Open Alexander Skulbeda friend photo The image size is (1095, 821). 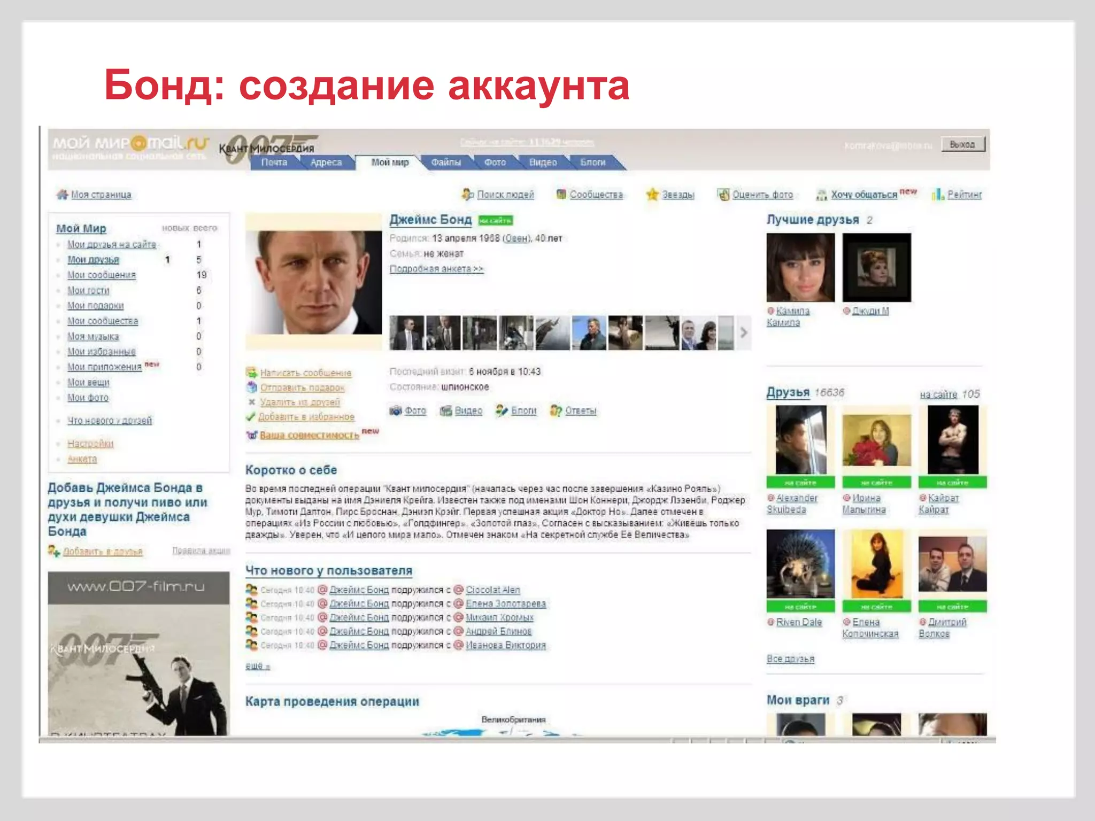point(800,439)
